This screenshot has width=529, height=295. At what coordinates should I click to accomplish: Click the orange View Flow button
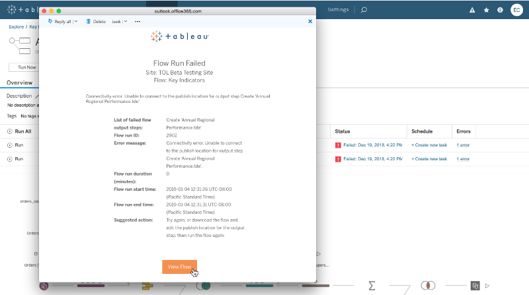point(179,267)
